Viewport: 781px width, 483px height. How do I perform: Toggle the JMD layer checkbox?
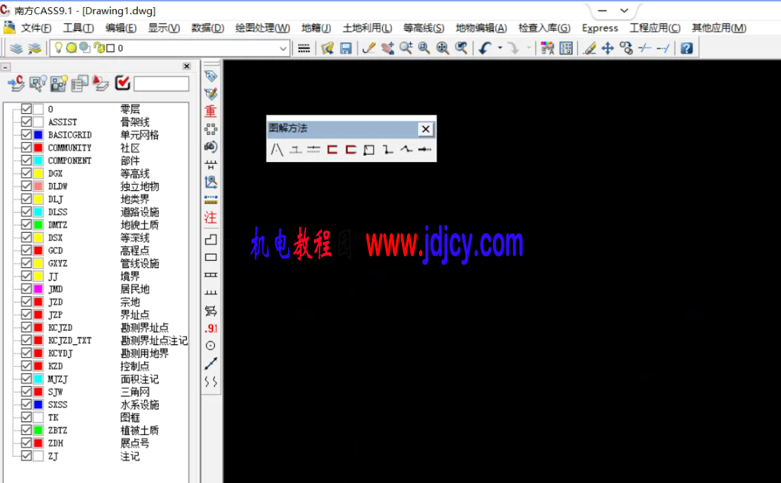[26, 289]
